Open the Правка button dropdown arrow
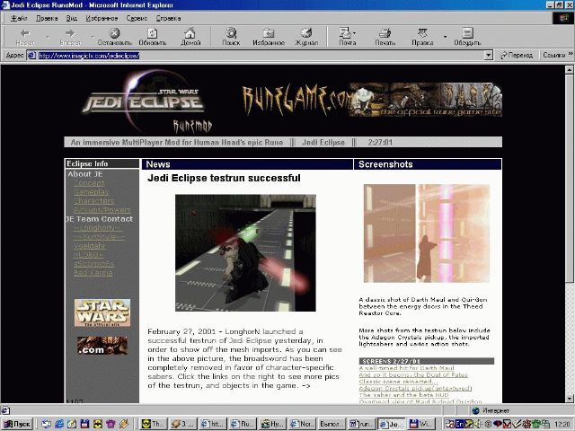This screenshot has height=431, width=575. 446,37
